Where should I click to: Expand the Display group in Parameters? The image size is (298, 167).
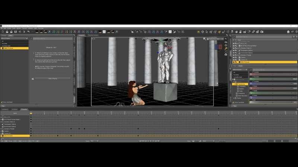click(234, 98)
